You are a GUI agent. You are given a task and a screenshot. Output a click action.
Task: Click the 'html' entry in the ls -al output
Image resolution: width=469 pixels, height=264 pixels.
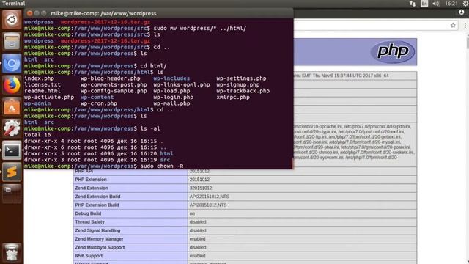[x=166, y=153]
